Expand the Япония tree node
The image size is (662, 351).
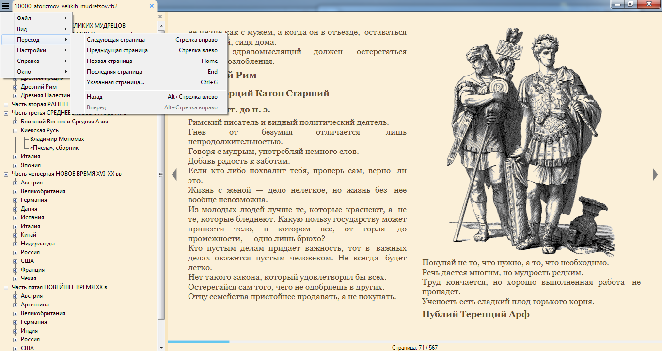(x=16, y=165)
